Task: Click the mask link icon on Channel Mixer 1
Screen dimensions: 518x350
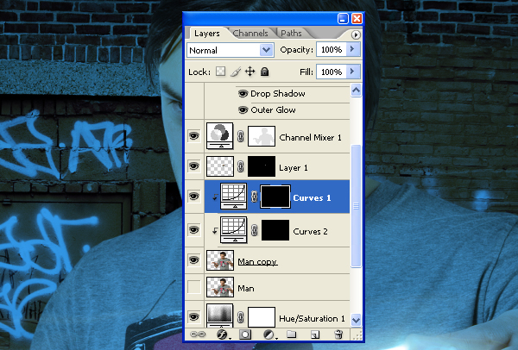Action: pos(241,136)
